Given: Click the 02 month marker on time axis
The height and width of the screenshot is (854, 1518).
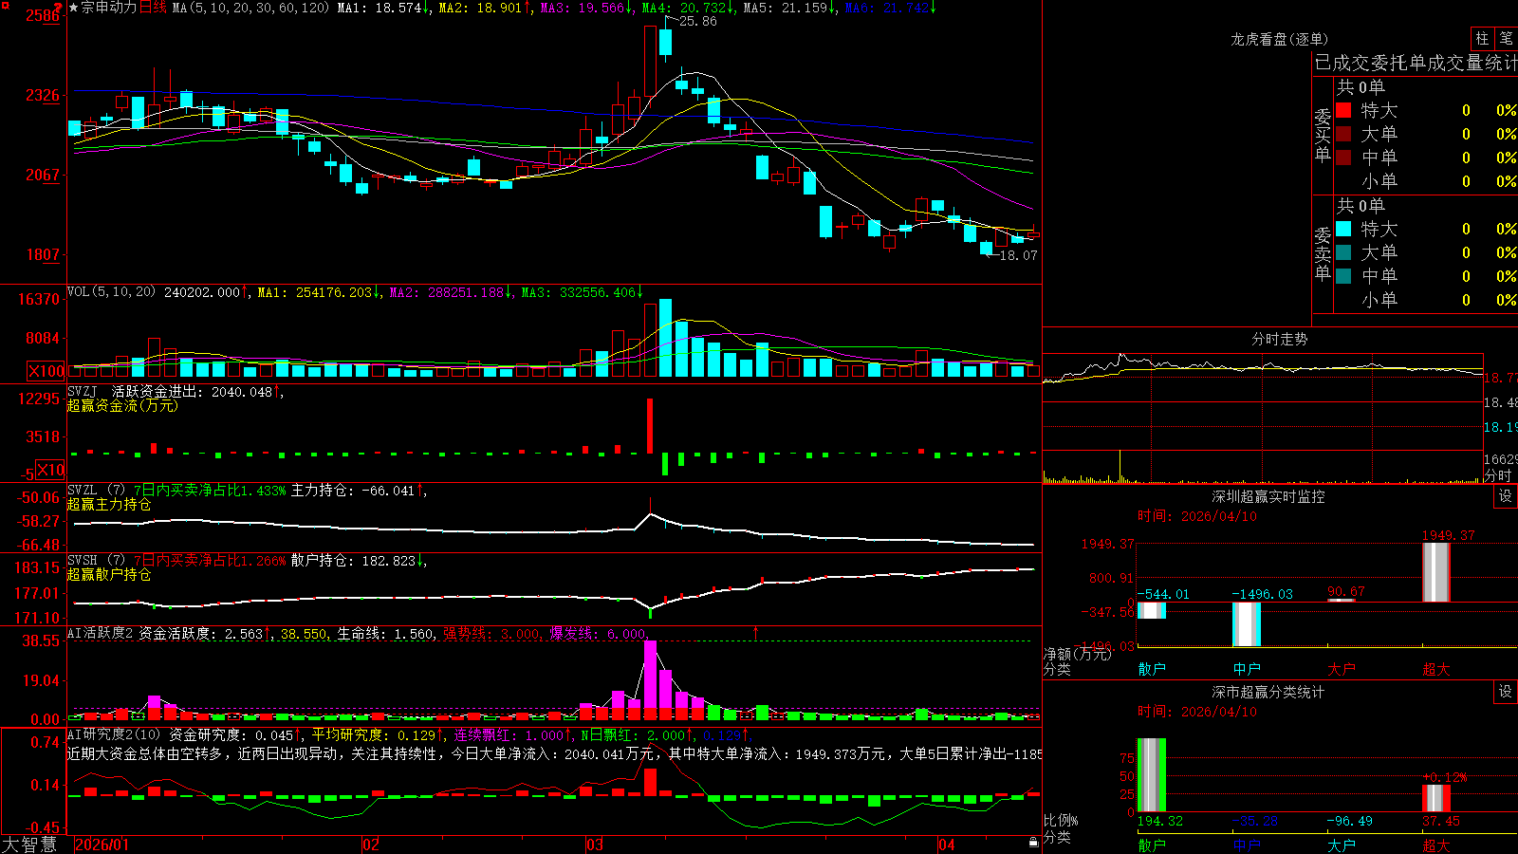Looking at the screenshot, I should 372,845.
